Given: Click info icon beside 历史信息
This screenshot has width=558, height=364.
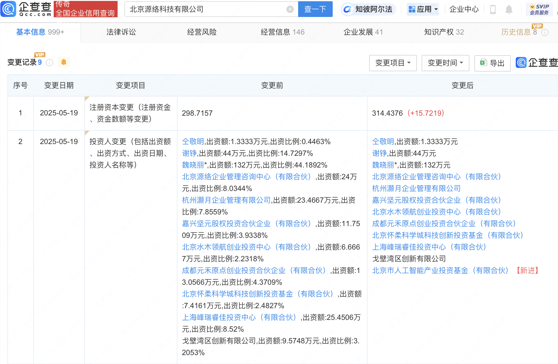Looking at the screenshot, I should coord(545,32).
